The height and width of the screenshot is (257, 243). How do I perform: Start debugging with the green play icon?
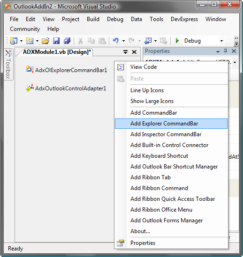[177, 40]
